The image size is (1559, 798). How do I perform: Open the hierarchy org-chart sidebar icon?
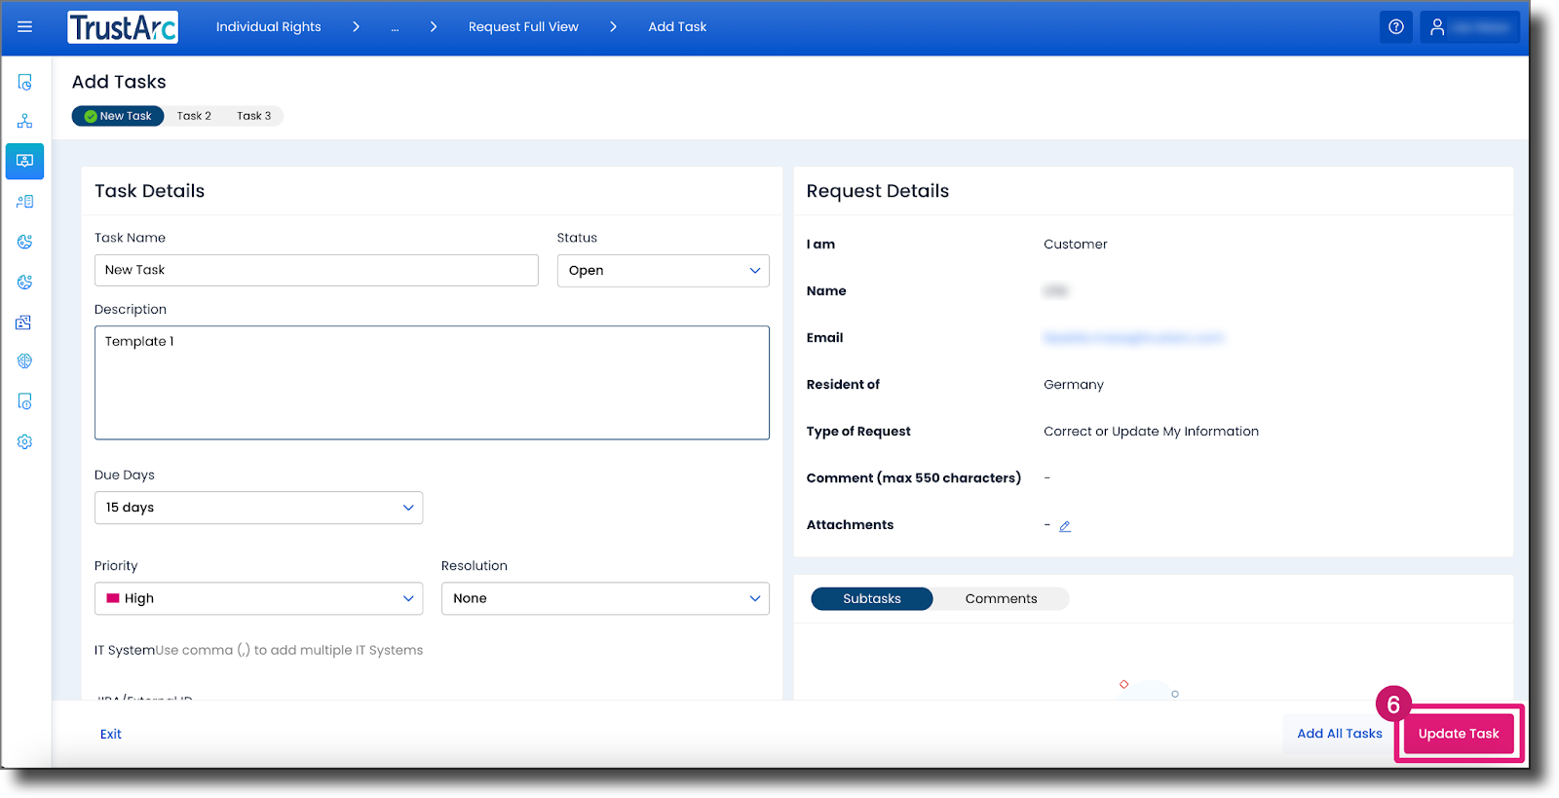coord(25,121)
